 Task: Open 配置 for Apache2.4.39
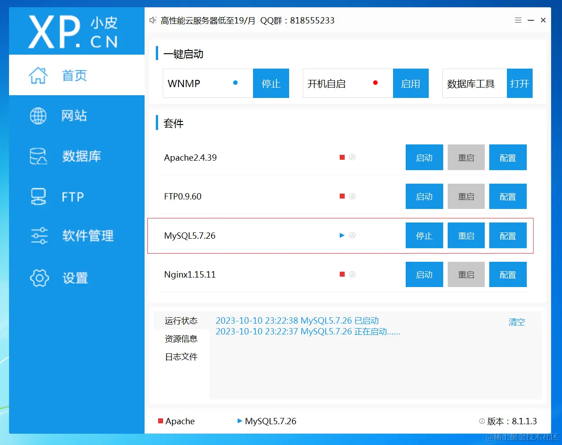pos(508,158)
